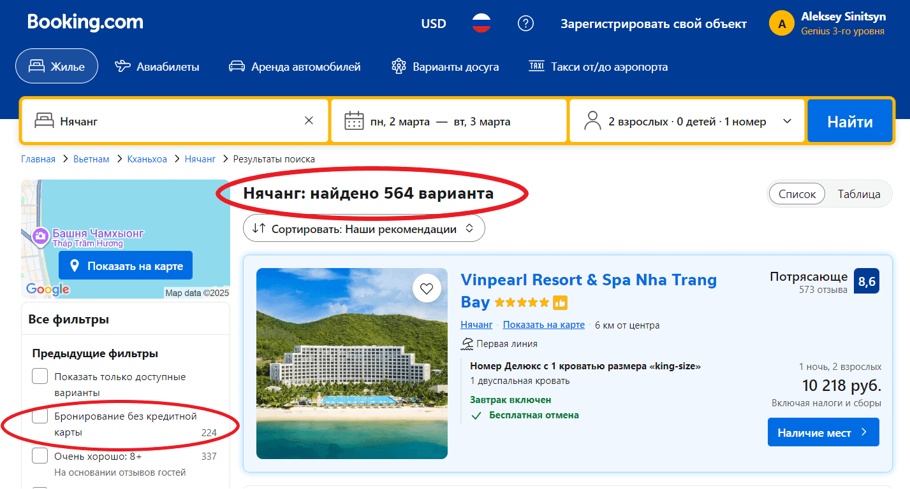Click the sort arrows icon beside Сортировать
This screenshot has width=910, height=489.
click(x=258, y=227)
